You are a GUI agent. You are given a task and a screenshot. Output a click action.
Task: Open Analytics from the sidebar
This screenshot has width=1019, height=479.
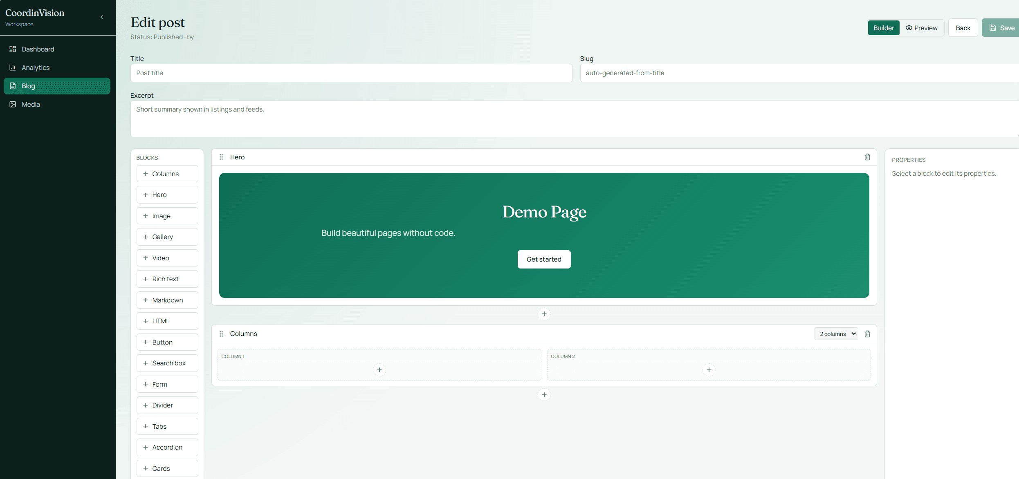[57, 67]
